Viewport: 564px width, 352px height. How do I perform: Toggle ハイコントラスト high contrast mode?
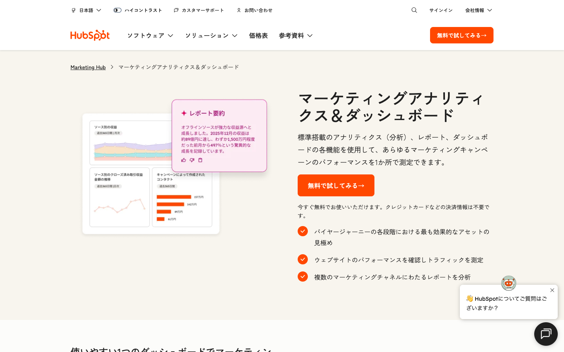[117, 10]
